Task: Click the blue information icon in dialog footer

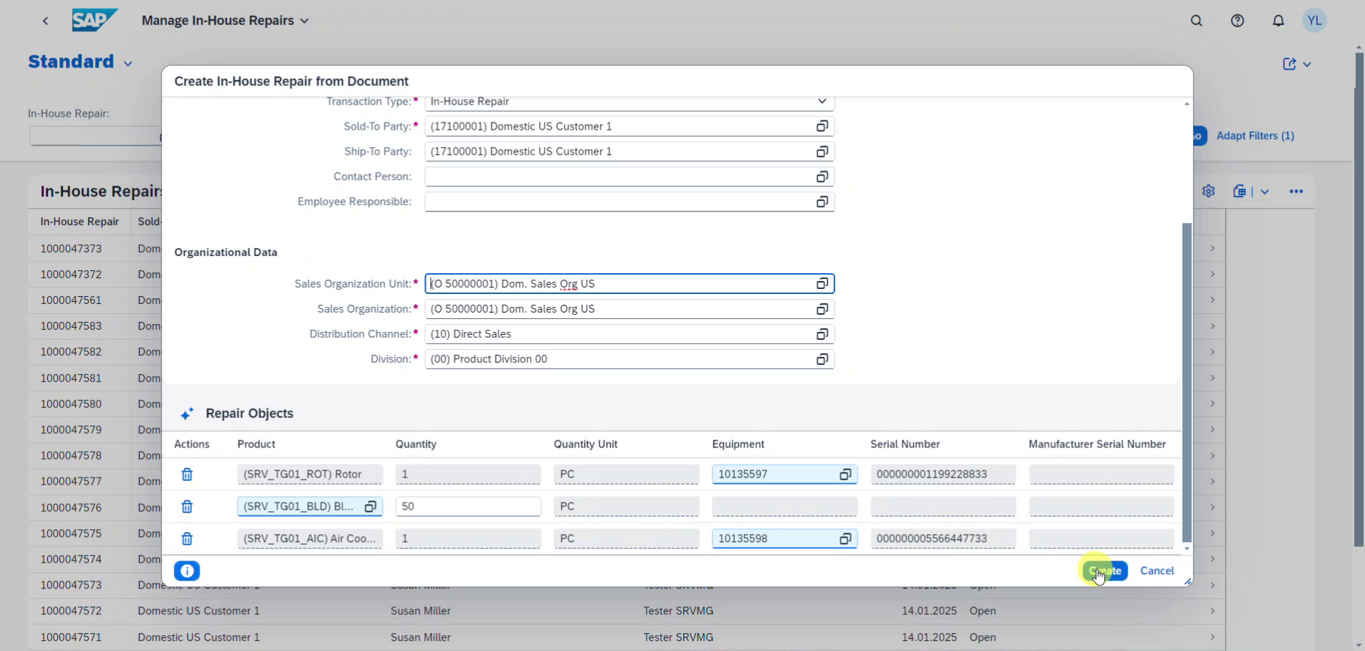Action: click(187, 571)
